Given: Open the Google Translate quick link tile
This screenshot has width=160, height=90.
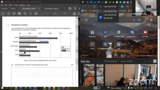Looking at the screenshot, I should coord(132,34).
